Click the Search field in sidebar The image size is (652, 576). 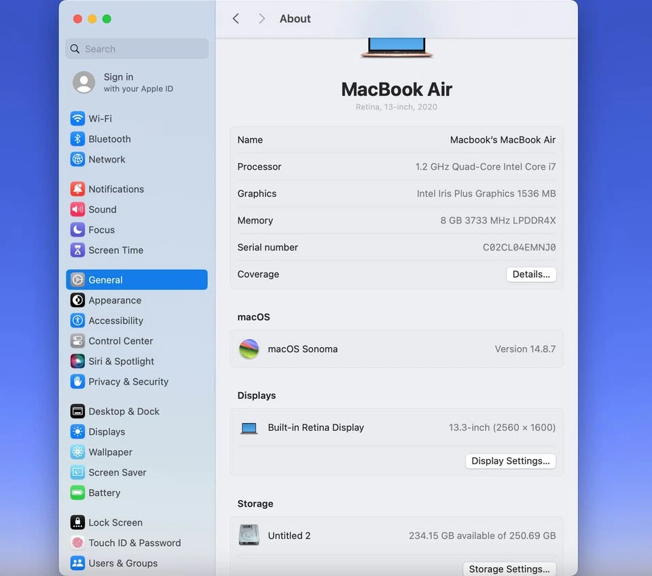137,49
